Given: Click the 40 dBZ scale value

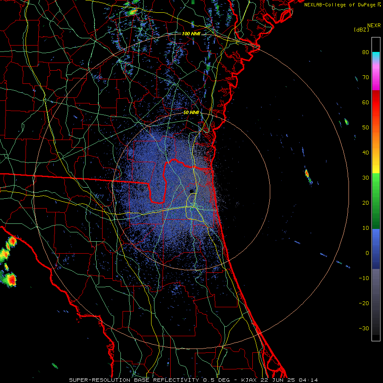Looking at the screenshot, I should point(366,153).
